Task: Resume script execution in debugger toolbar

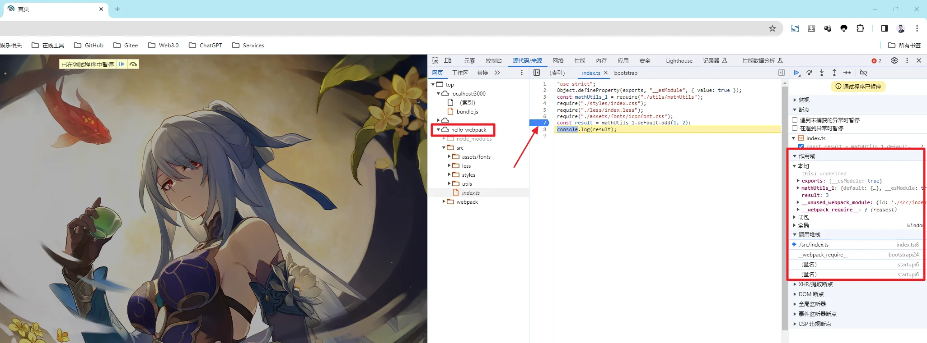Action: click(797, 73)
